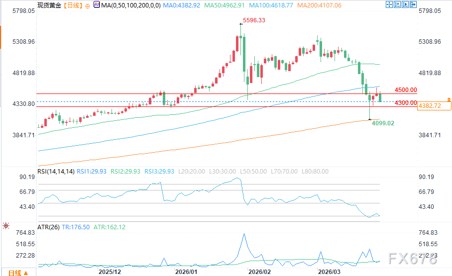The height and width of the screenshot is (276, 452).
Task: Click the RSI(14,14,14) indicator label
Action: click(56, 171)
